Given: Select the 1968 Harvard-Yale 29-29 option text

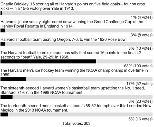Looking at the screenshot, I should pos(71,55).
